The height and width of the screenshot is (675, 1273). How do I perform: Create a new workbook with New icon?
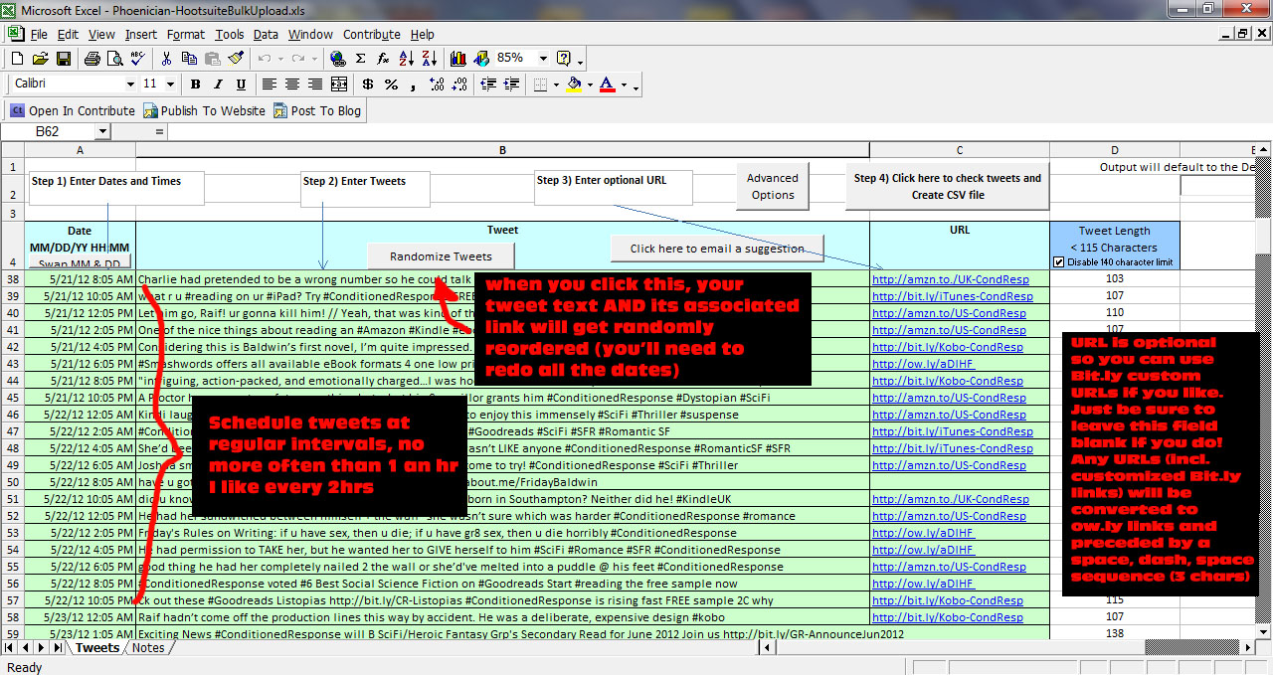tap(17, 59)
